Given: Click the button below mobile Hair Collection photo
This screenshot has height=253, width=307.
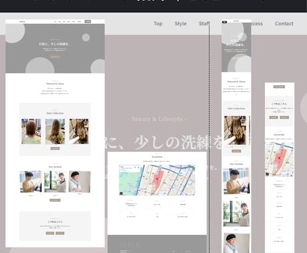Looking at the screenshot, I should click(236, 151).
